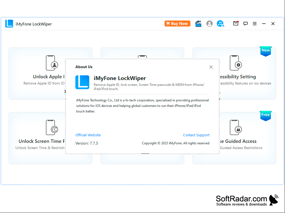This screenshot has width=285, height=213.
Task: Select the Unlock Apple ID phone icon
Action: point(52,63)
